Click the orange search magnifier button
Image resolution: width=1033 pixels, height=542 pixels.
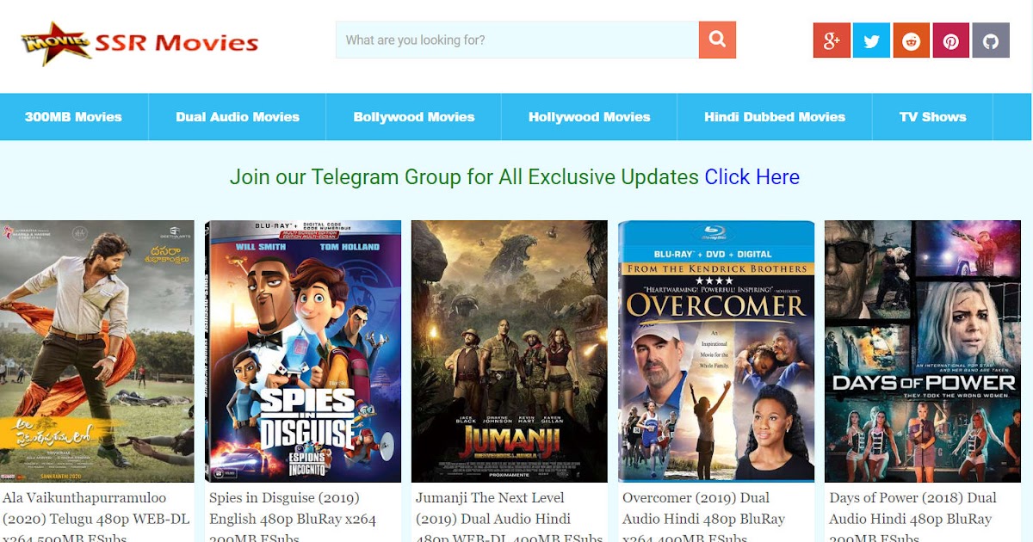pyautogui.click(x=717, y=40)
